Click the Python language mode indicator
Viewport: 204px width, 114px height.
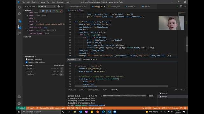[x=175, y=108]
